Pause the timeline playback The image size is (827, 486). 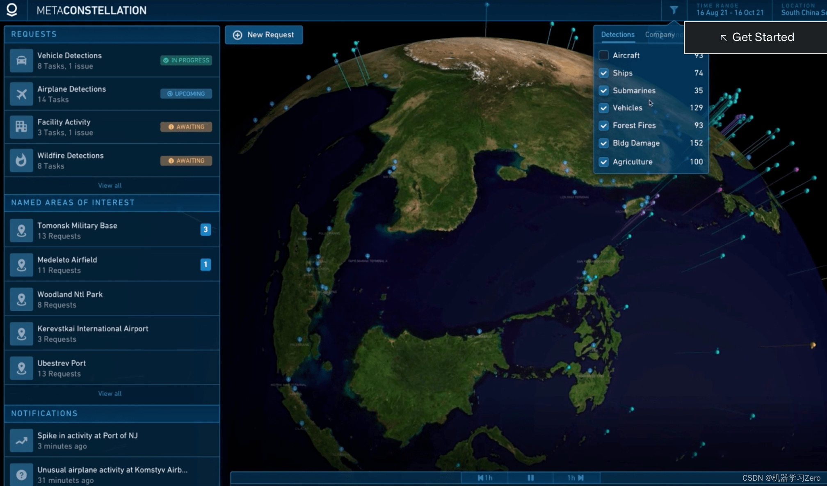tap(530, 478)
